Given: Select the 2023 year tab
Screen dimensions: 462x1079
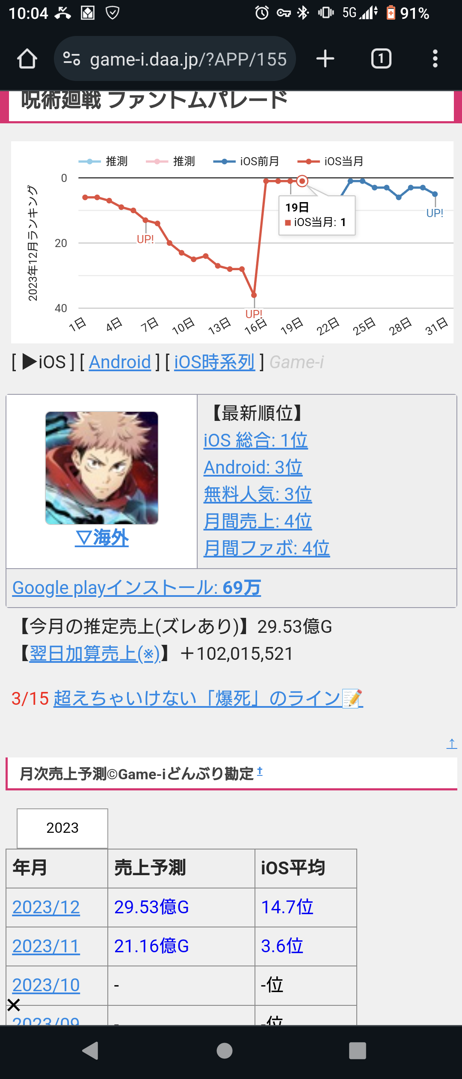Looking at the screenshot, I should 62,828.
